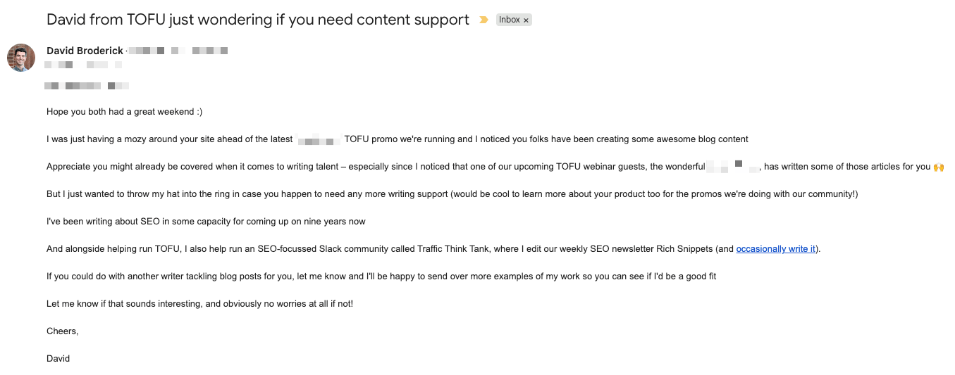Open David Broderick's profile photo avatar
The image size is (955, 375).
point(21,57)
